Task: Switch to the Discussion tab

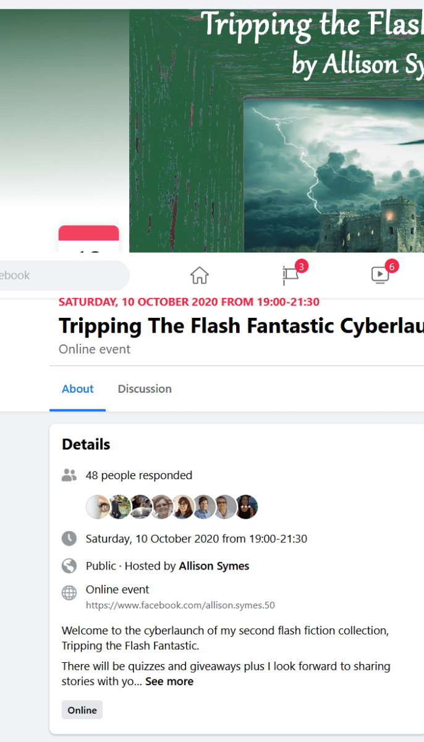Action: (x=145, y=389)
